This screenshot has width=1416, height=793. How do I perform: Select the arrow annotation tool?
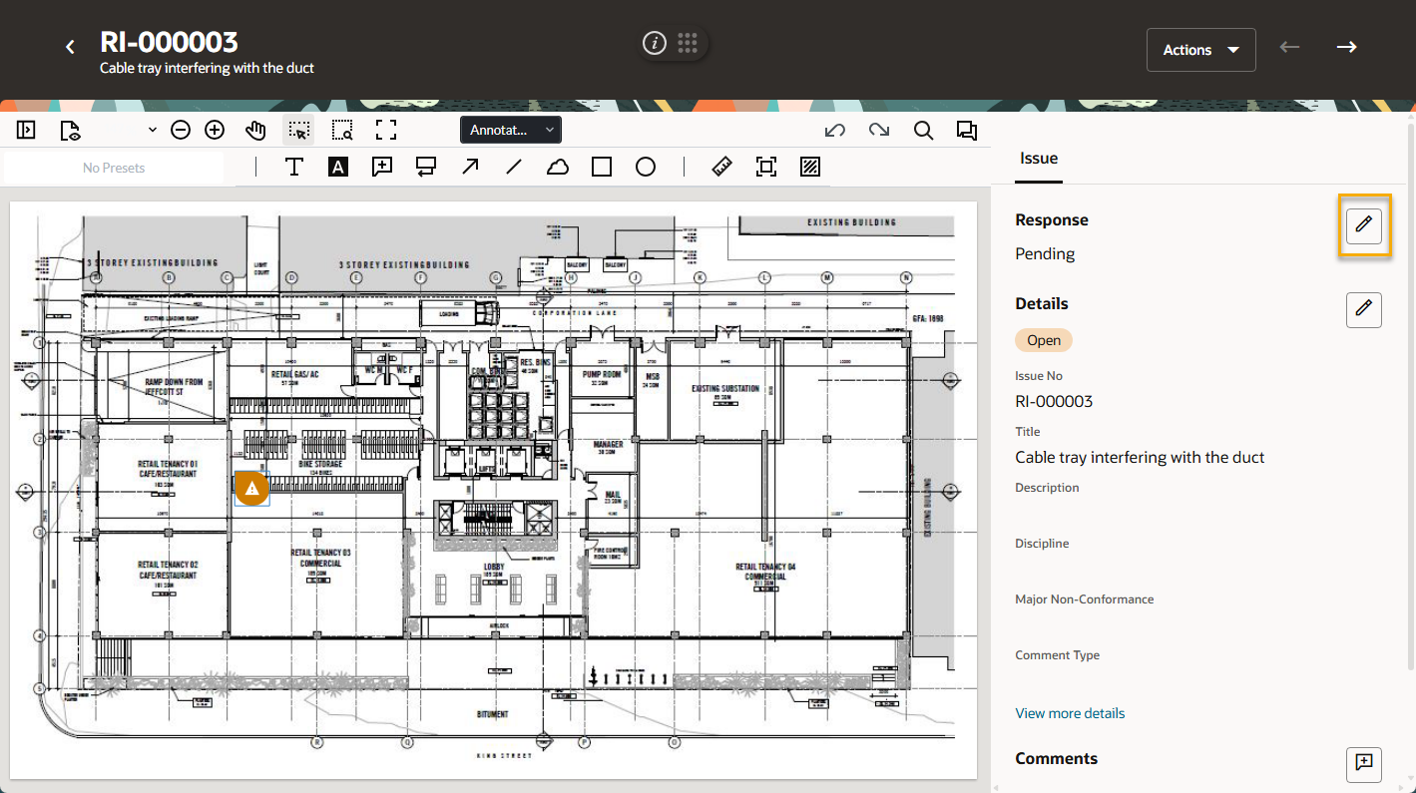[470, 168]
